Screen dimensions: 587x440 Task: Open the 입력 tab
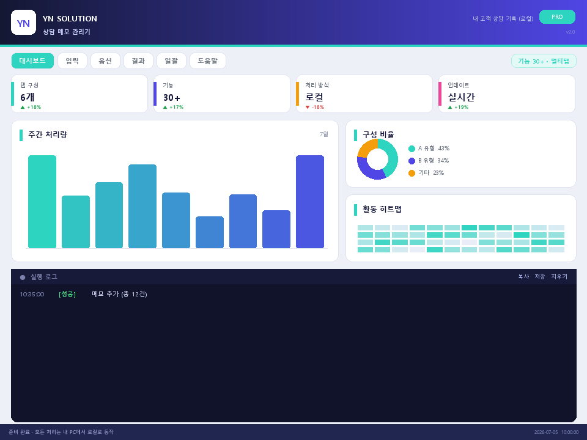[72, 61]
